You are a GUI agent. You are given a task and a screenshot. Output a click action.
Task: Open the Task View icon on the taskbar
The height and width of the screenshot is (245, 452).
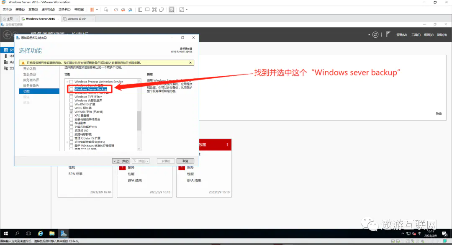tap(28, 233)
